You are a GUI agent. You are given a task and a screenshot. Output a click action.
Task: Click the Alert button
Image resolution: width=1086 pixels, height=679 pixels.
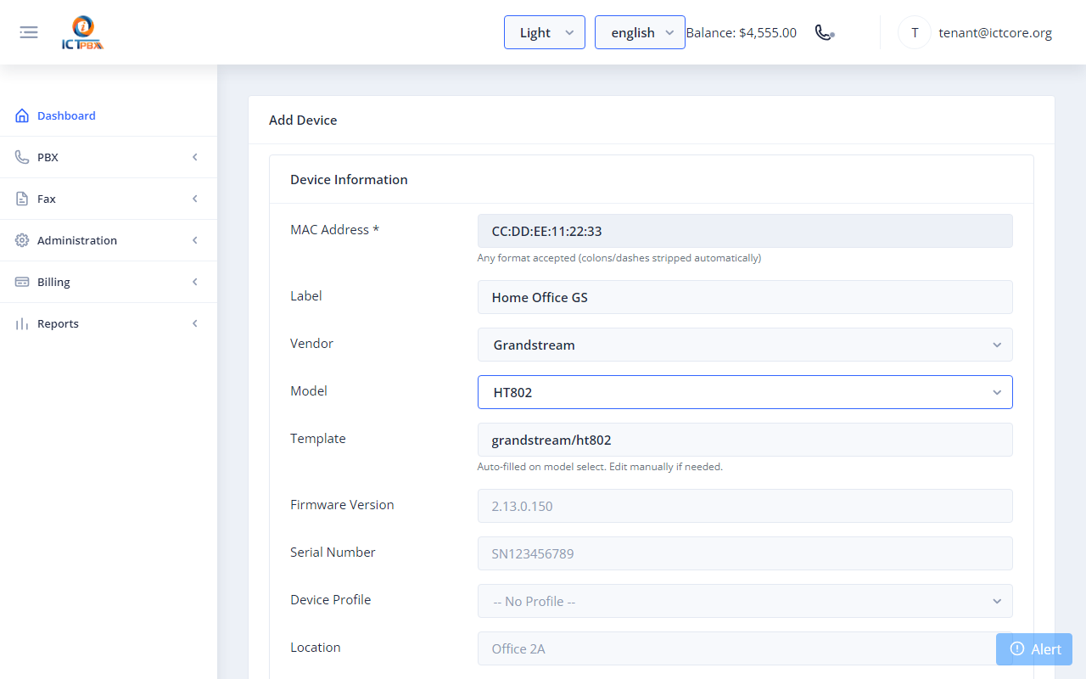pyautogui.click(x=1034, y=649)
